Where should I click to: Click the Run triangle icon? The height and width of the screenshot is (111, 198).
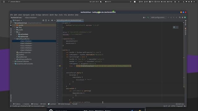tap(168, 18)
